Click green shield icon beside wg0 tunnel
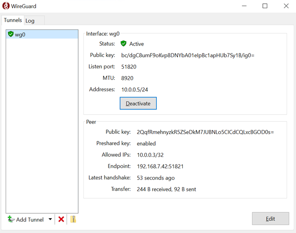Screen dimensions: 296x233 (x=11, y=34)
